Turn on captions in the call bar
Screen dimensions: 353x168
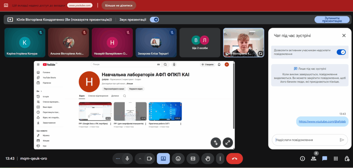pyautogui.click(x=193, y=159)
